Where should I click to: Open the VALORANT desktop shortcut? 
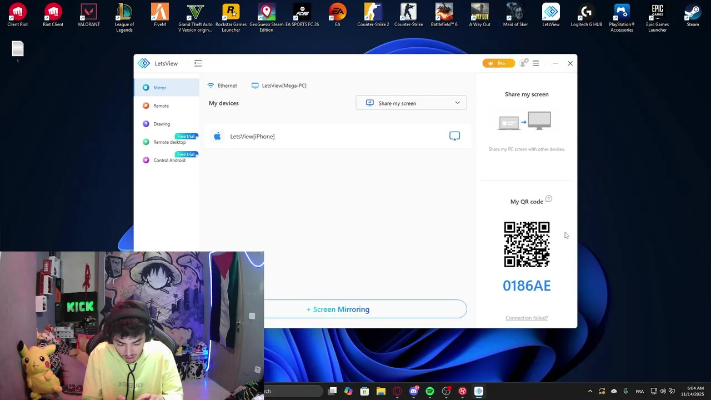pos(89,16)
